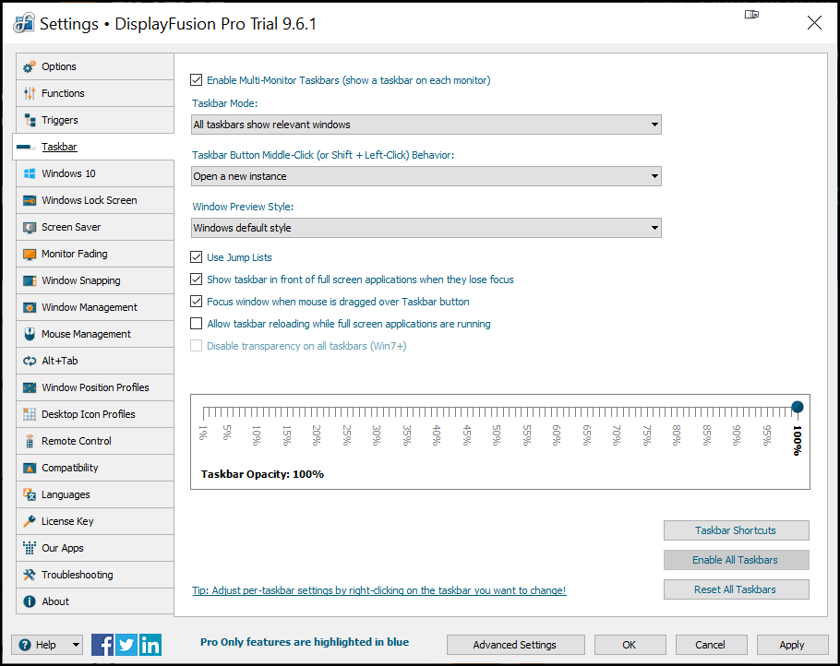Click the Windows Lock Screen key icon

point(30,200)
